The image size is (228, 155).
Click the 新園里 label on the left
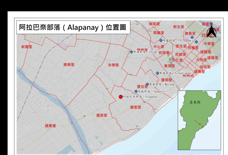tap(27, 47)
